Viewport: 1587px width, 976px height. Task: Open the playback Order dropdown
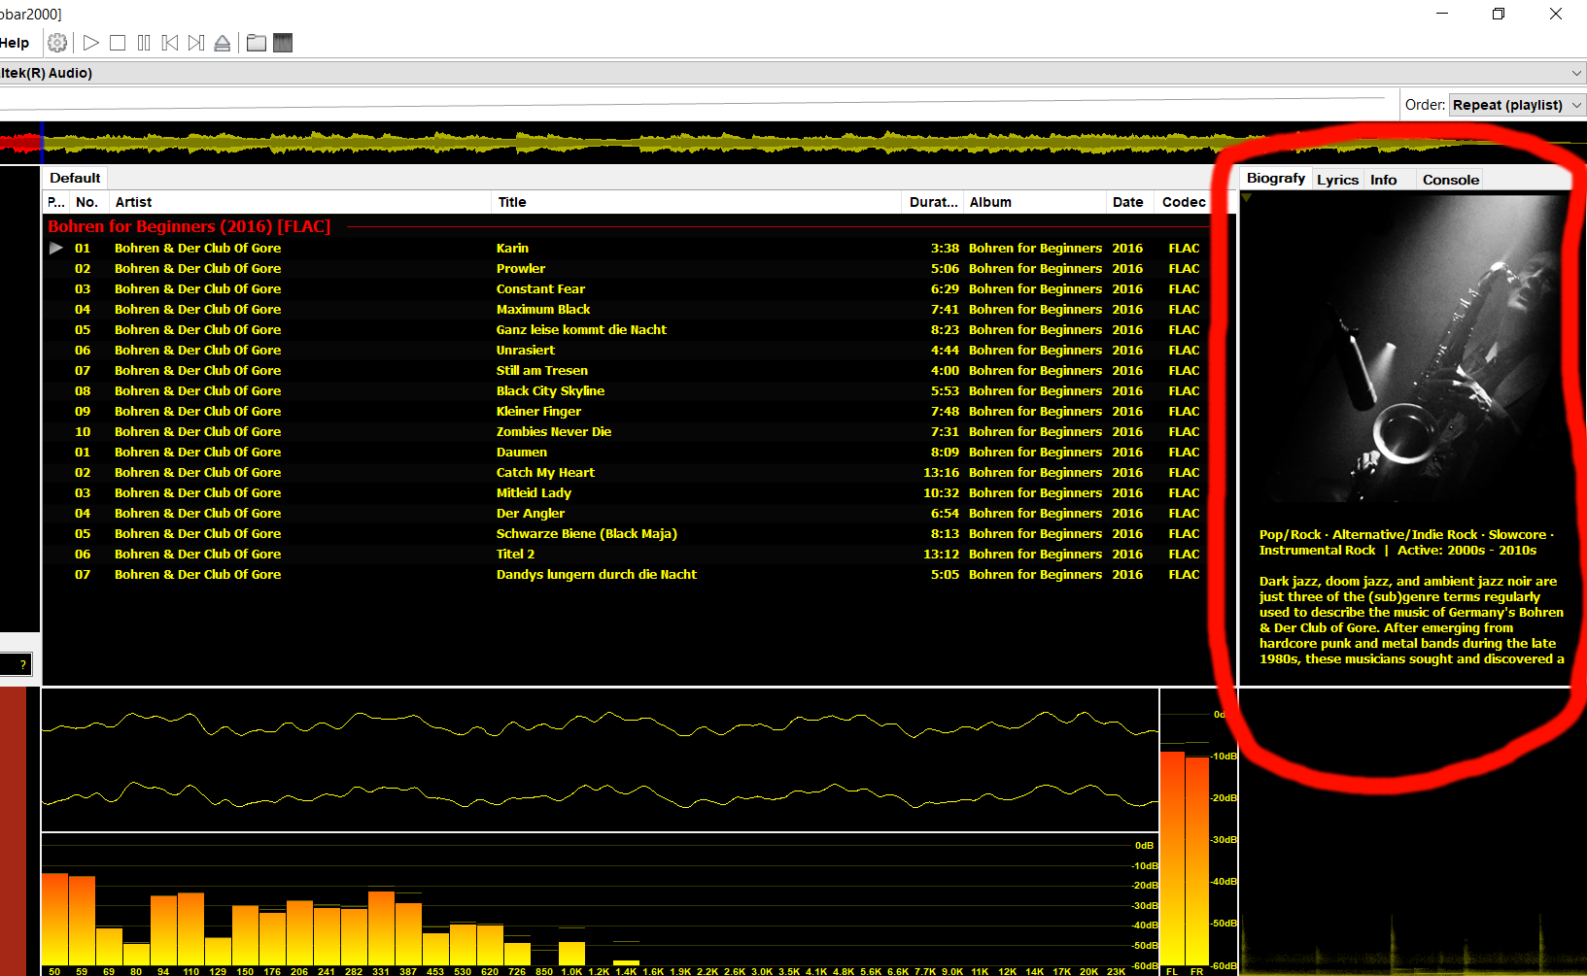point(1515,105)
